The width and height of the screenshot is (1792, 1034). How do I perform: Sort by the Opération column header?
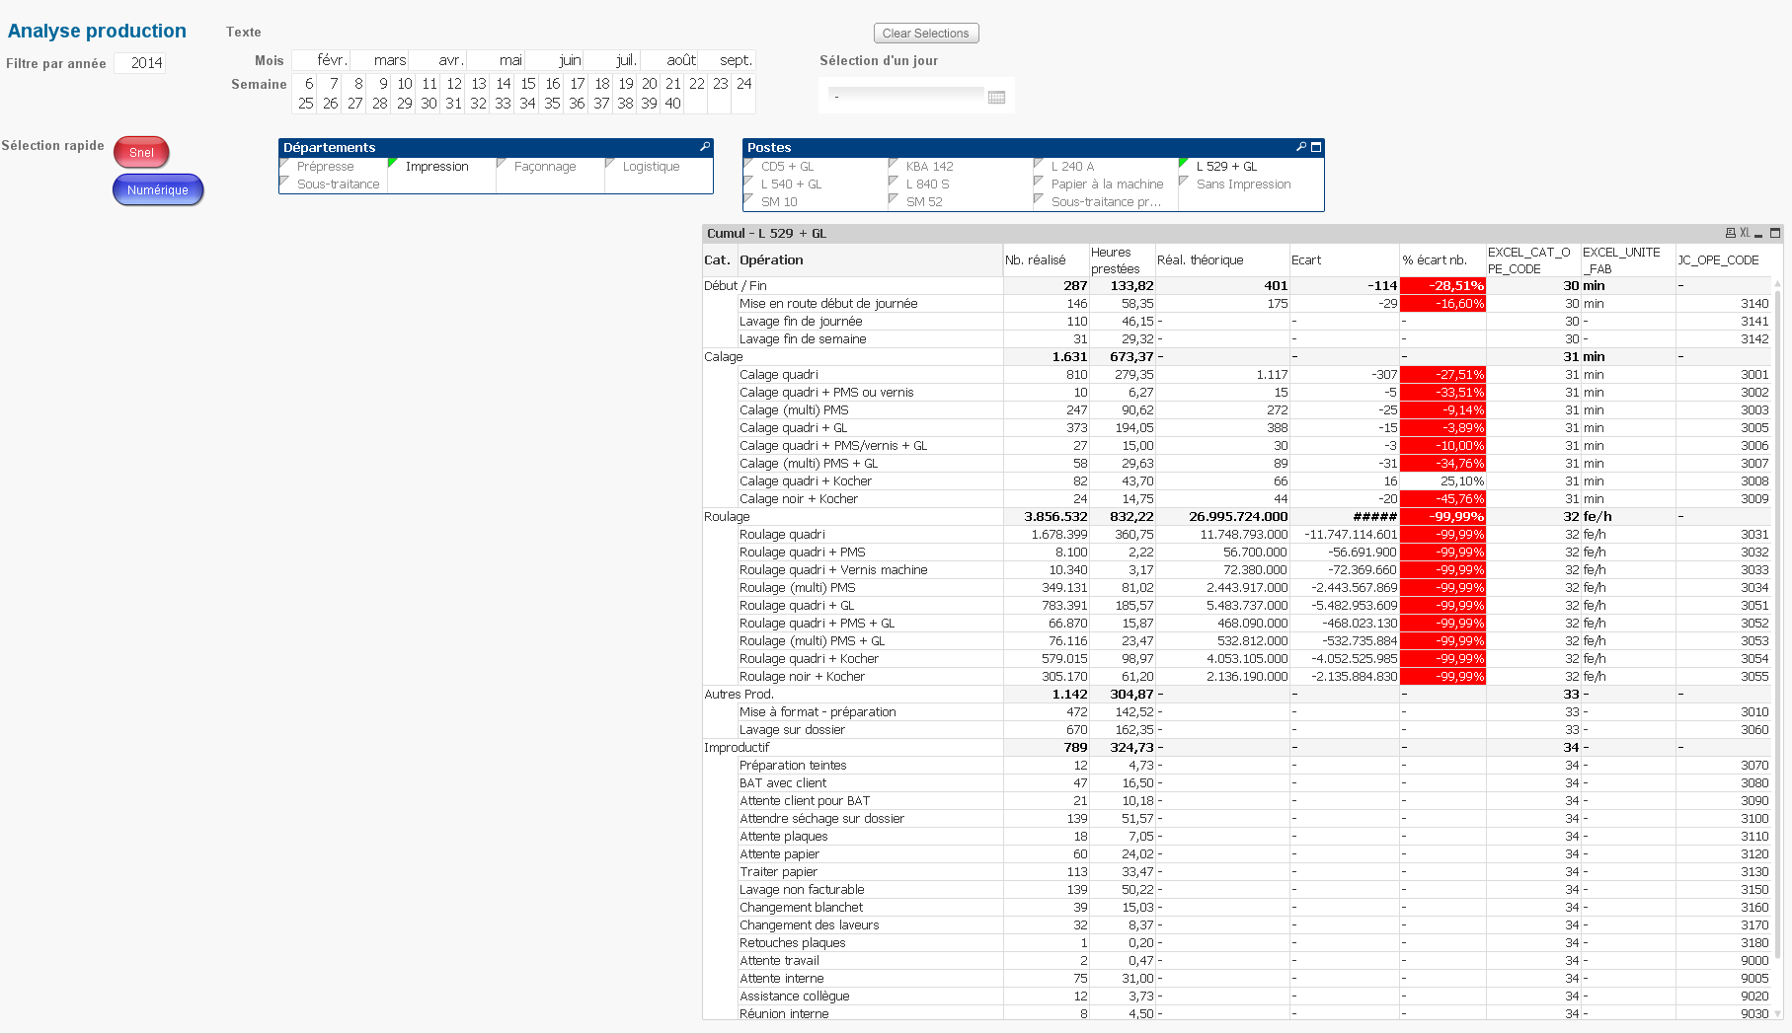(871, 260)
